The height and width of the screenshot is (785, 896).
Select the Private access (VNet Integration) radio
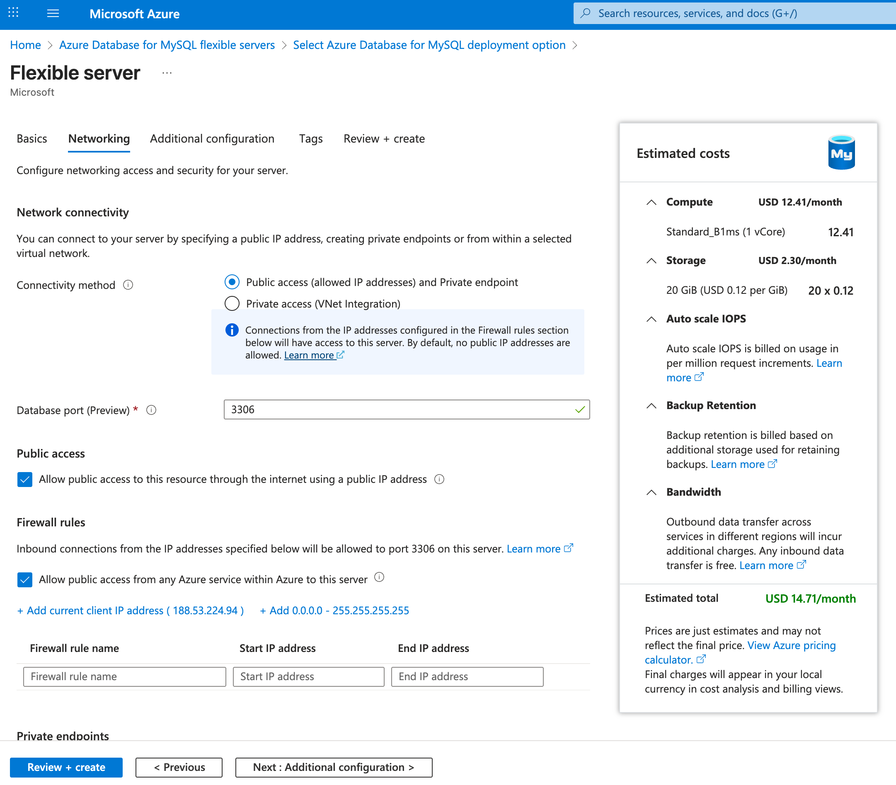(232, 303)
